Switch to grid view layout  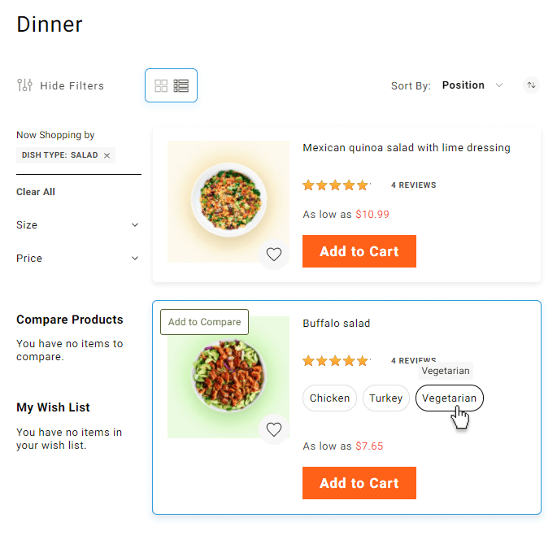tap(161, 85)
